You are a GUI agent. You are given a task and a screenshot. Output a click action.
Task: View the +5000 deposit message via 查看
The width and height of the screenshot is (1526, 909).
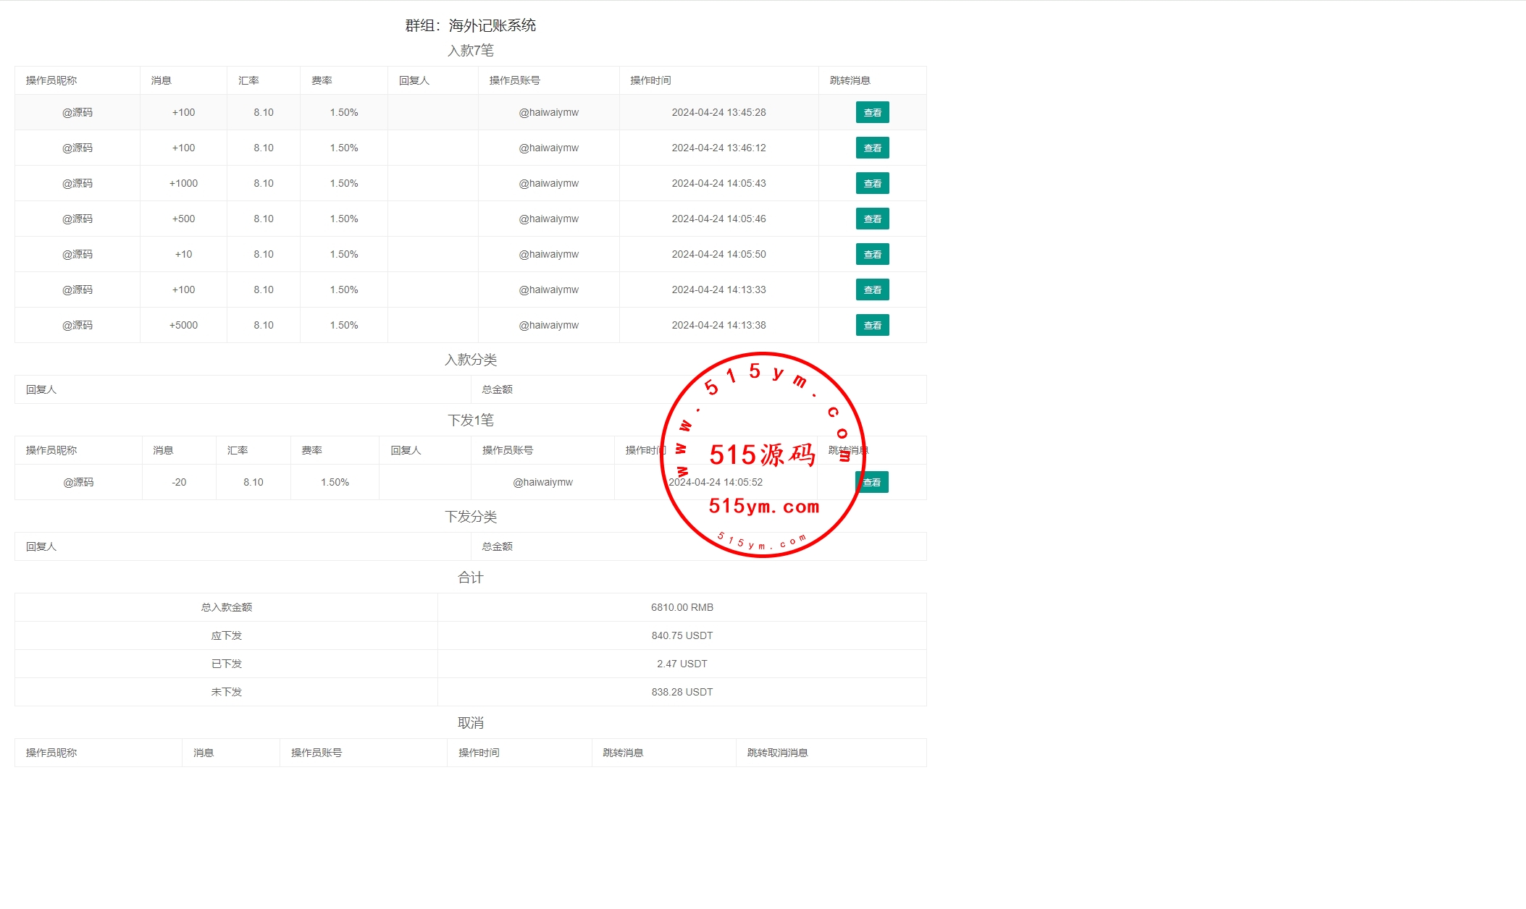[872, 325]
